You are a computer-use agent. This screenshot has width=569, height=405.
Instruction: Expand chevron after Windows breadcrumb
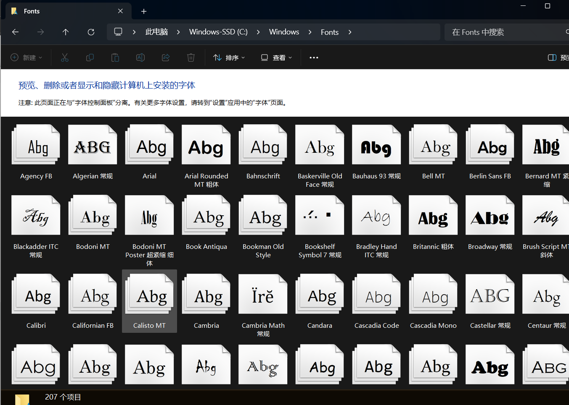(310, 32)
